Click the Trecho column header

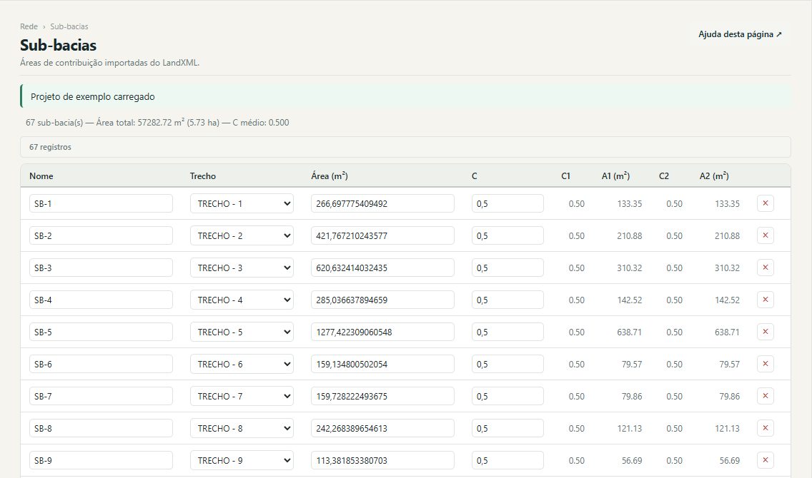pyautogui.click(x=203, y=176)
